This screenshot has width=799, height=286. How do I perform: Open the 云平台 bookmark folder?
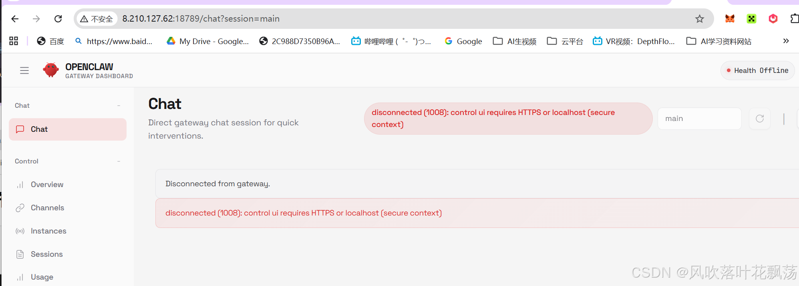565,41
